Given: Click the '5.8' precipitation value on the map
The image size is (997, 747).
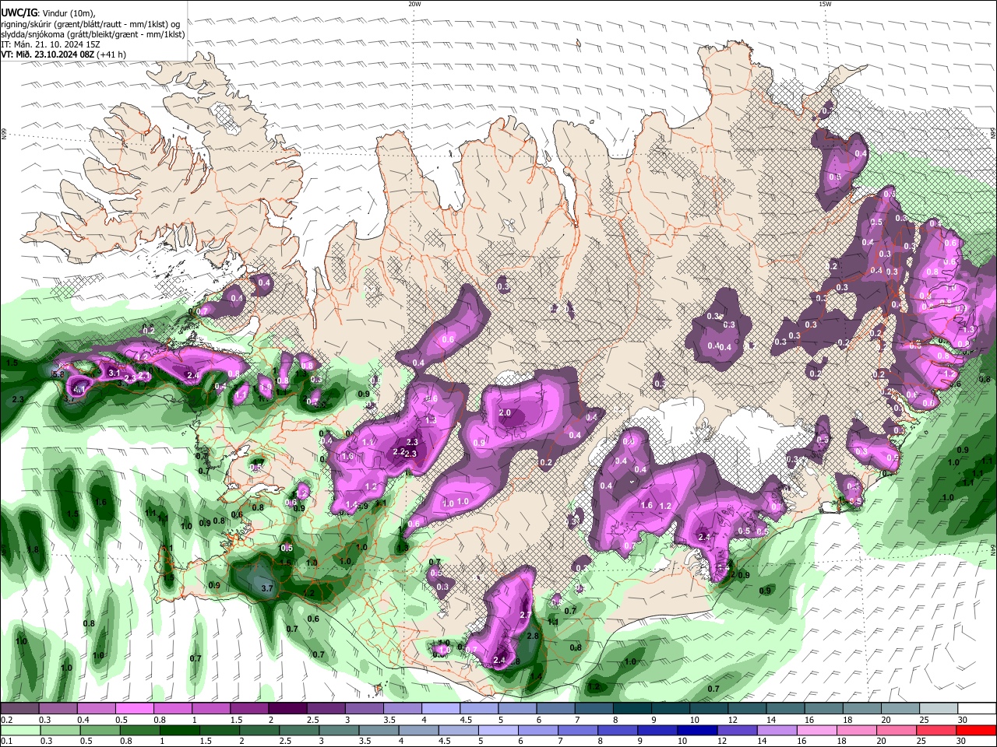Looking at the screenshot, I should (58, 374).
